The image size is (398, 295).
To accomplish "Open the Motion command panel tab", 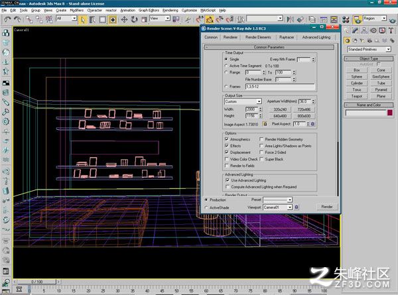I will (373, 30).
